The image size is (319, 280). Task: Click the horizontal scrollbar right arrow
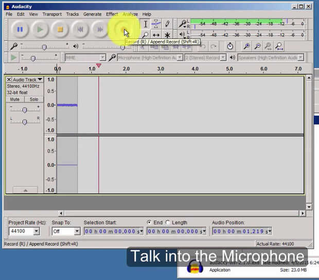click(x=303, y=213)
